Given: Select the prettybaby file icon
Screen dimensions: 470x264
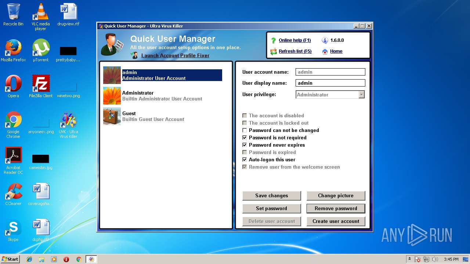Looking at the screenshot, I should pyautogui.click(x=68, y=54).
